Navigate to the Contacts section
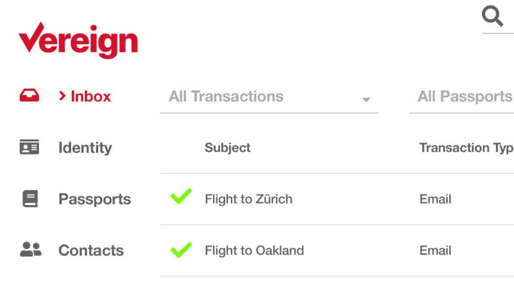The image size is (514, 289). [x=91, y=250]
